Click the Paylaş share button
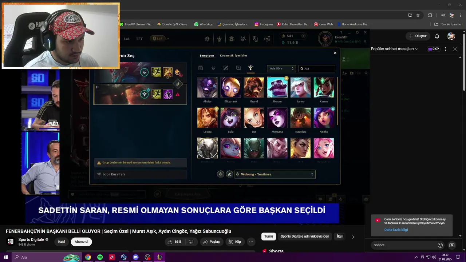Viewport: 466px width, 262px height. click(211, 242)
